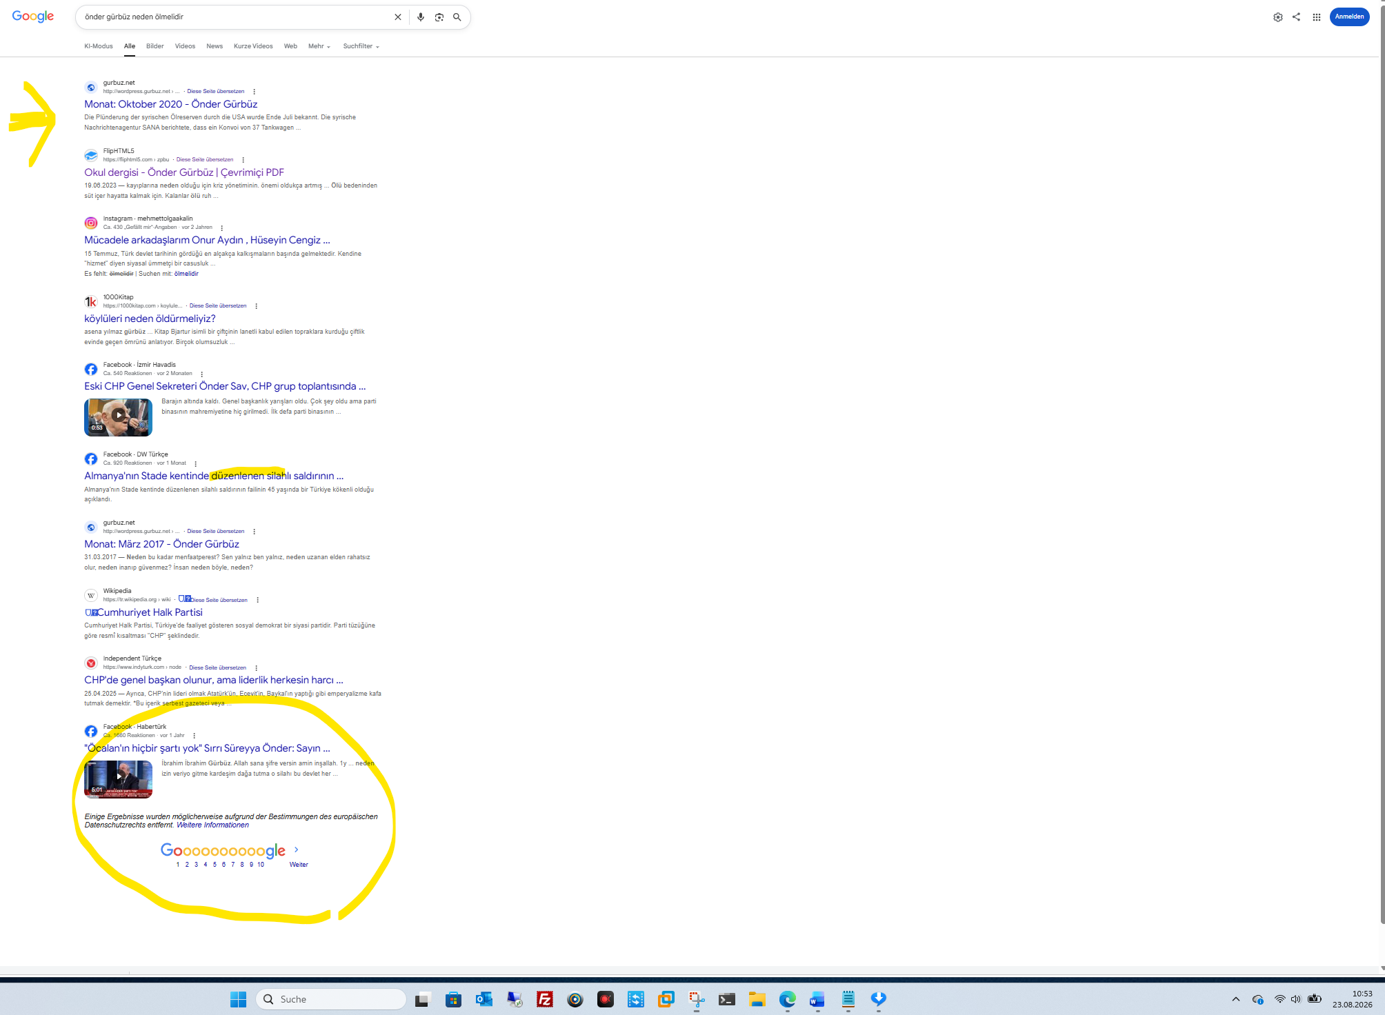Image resolution: width=1385 pixels, height=1015 pixels.
Task: Play the Habertürk Sırrı Süreyya Önder video thumbnail
Action: click(x=119, y=779)
